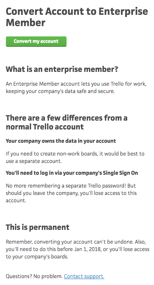Click the What is an enterprise member heading
This screenshot has width=154, height=285.
pyautogui.click(x=62, y=69)
